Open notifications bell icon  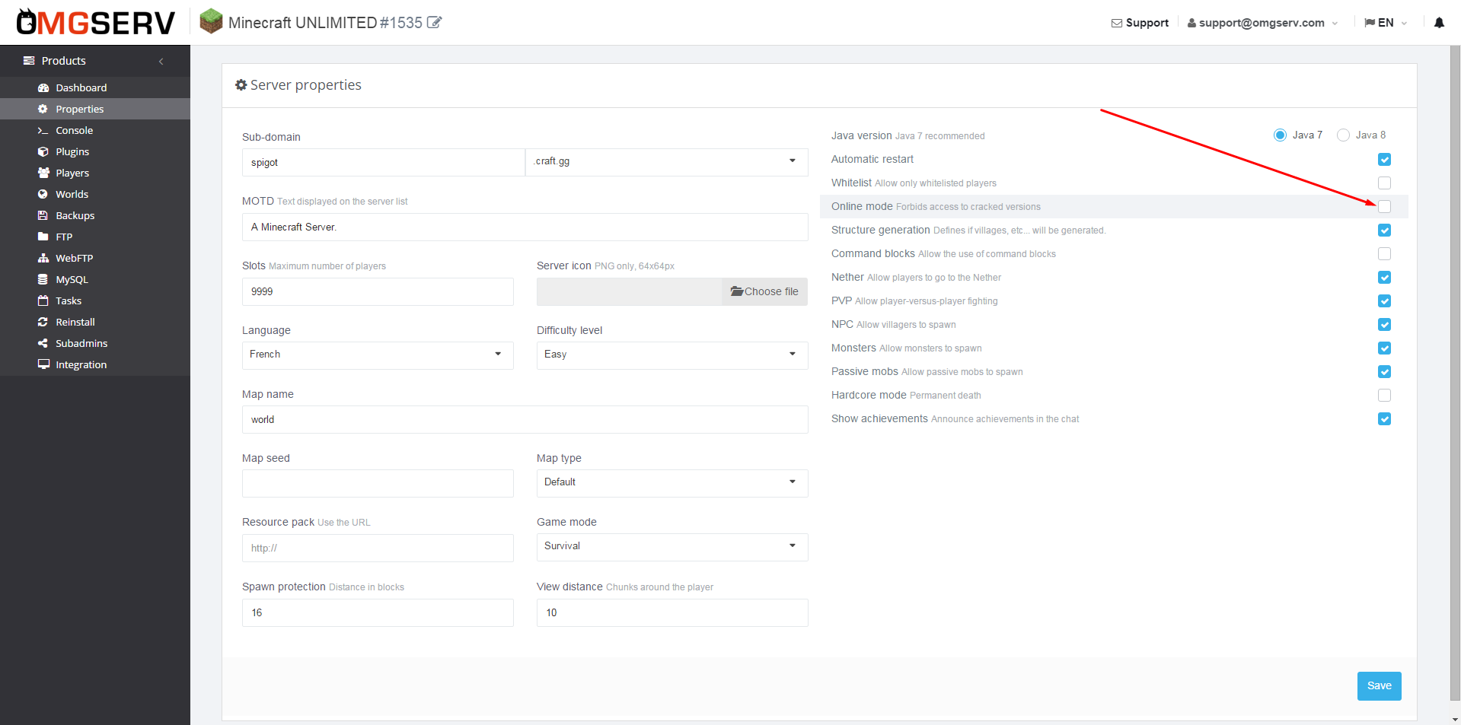coord(1439,23)
